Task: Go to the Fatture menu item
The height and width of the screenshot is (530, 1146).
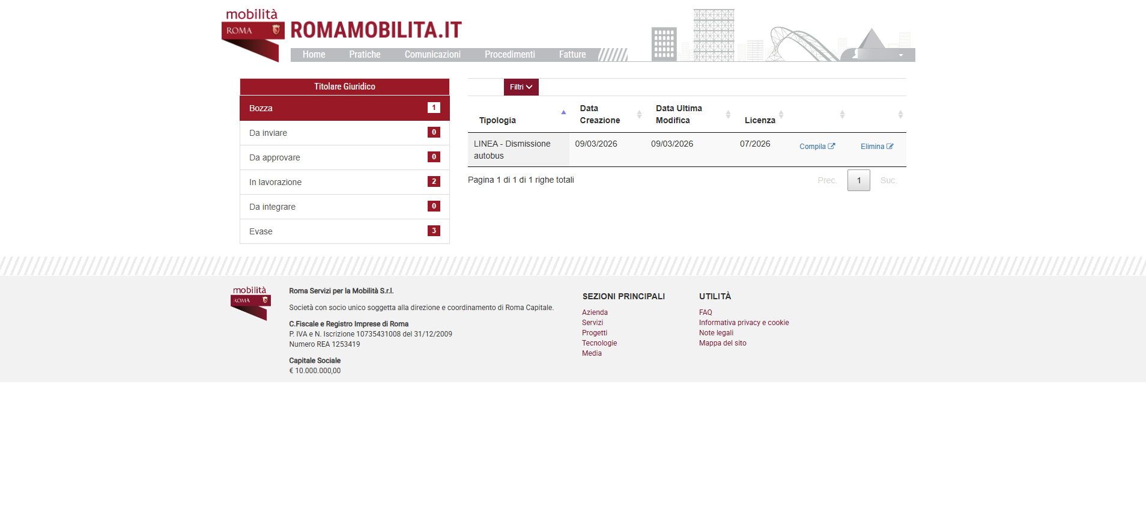Action: click(x=572, y=55)
